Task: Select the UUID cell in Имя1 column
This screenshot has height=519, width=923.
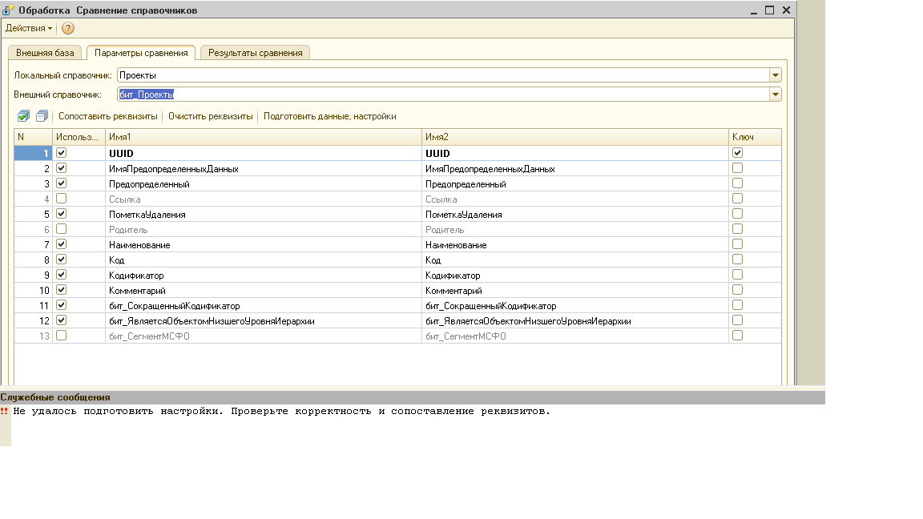Action: [x=264, y=153]
